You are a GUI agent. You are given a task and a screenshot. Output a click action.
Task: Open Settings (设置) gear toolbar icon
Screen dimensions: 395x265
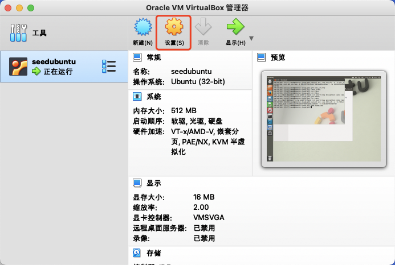(174, 27)
